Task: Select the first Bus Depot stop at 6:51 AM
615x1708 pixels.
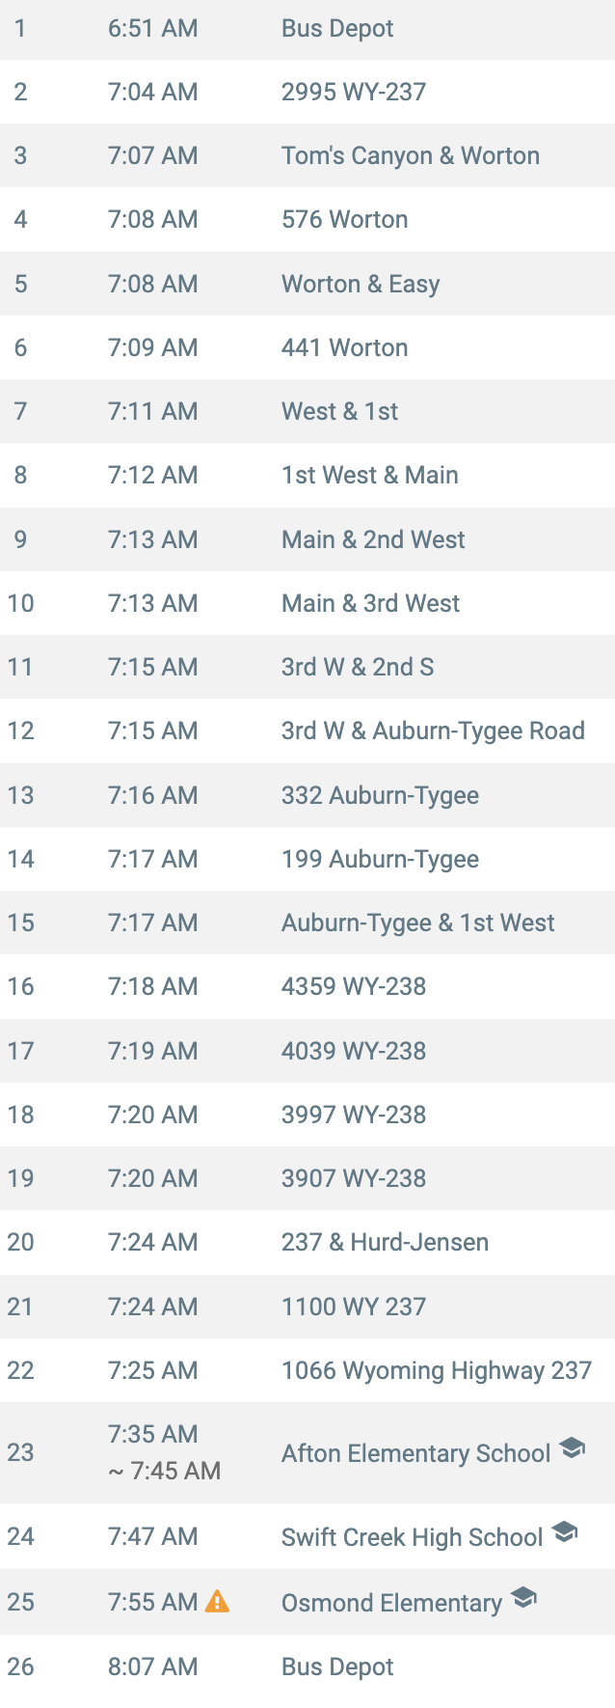Action: [x=307, y=28]
